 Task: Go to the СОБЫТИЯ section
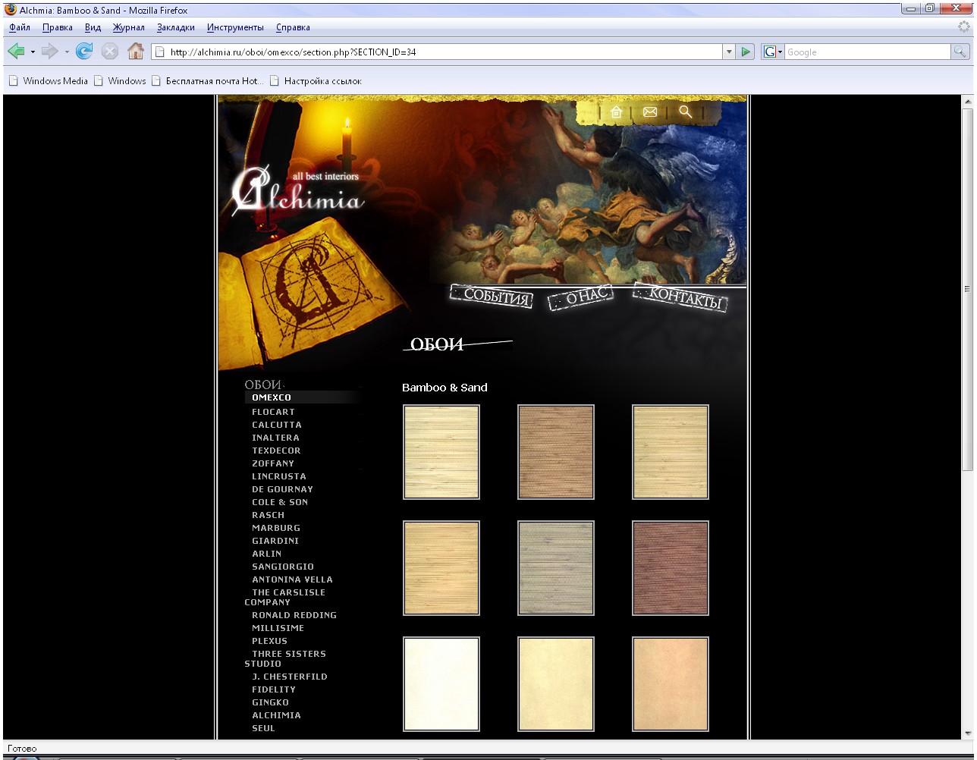pos(492,297)
